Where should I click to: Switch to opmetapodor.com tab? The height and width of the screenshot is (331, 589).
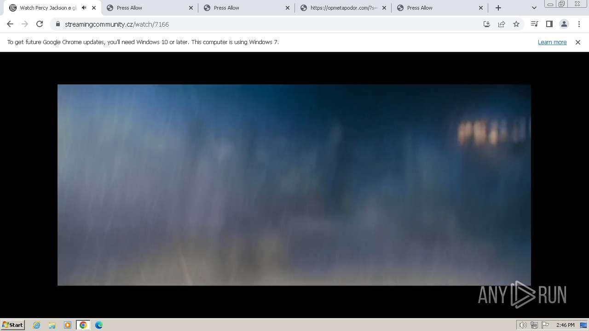(343, 8)
